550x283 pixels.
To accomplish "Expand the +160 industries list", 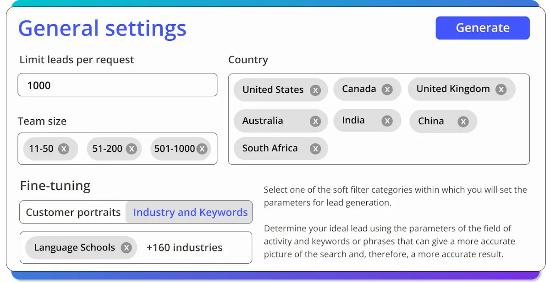I will click(x=184, y=248).
